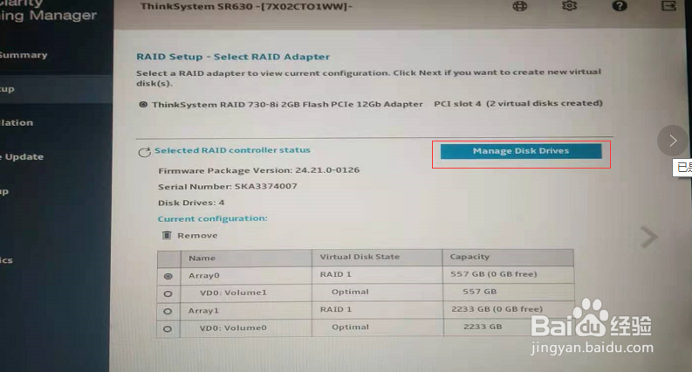Viewport: 692px width, 372px height.
Task: Click the Serial Number: SKA3374007 text
Action: pyautogui.click(x=227, y=187)
